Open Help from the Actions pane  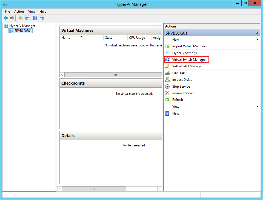[x=176, y=113]
